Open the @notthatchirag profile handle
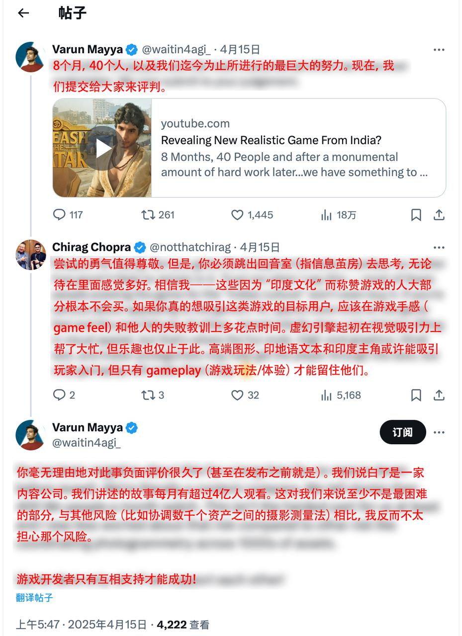 [190, 247]
